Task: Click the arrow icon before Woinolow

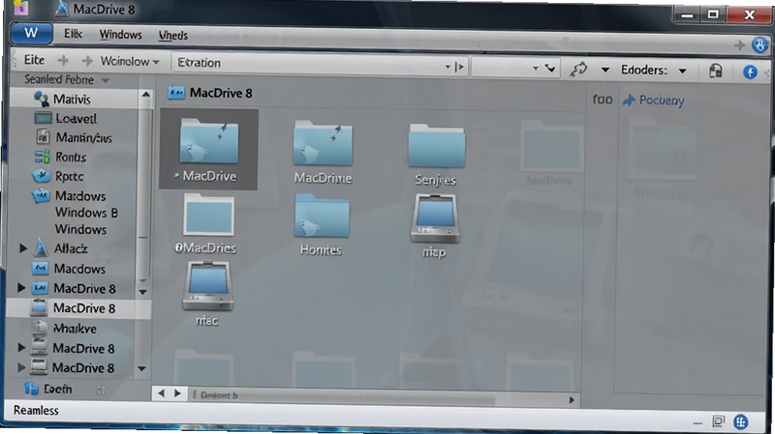Action: [x=87, y=61]
